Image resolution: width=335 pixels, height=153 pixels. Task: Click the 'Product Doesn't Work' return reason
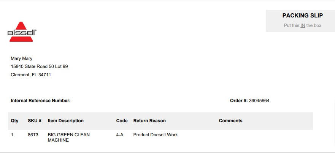pos(156,135)
